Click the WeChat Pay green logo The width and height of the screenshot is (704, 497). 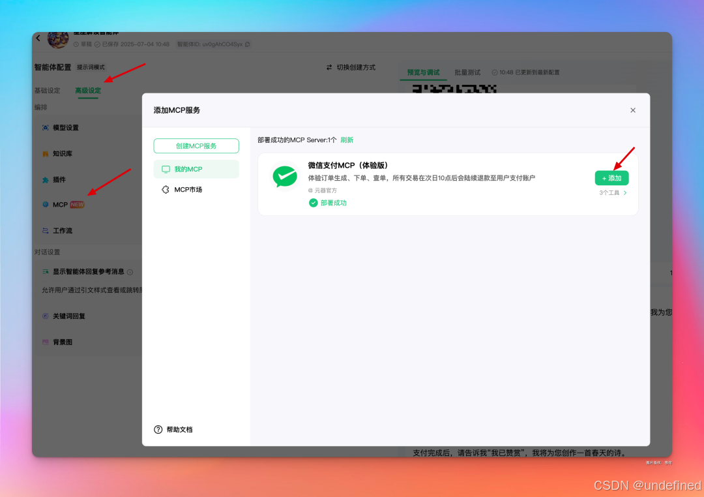click(x=285, y=176)
